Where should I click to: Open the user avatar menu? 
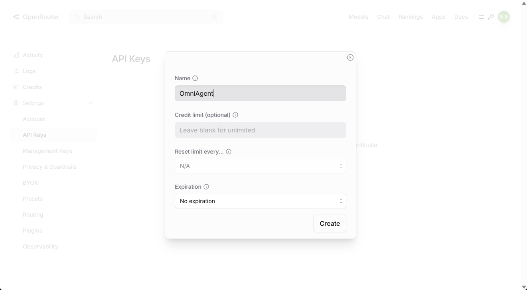click(x=504, y=17)
